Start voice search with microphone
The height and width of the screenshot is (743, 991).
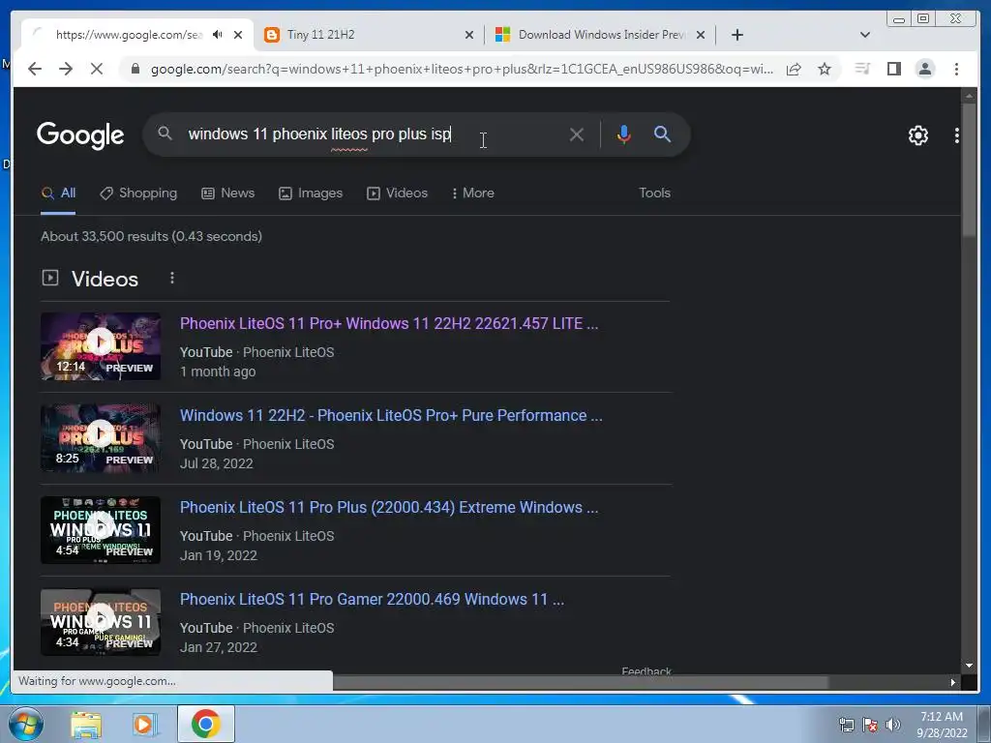click(x=624, y=134)
